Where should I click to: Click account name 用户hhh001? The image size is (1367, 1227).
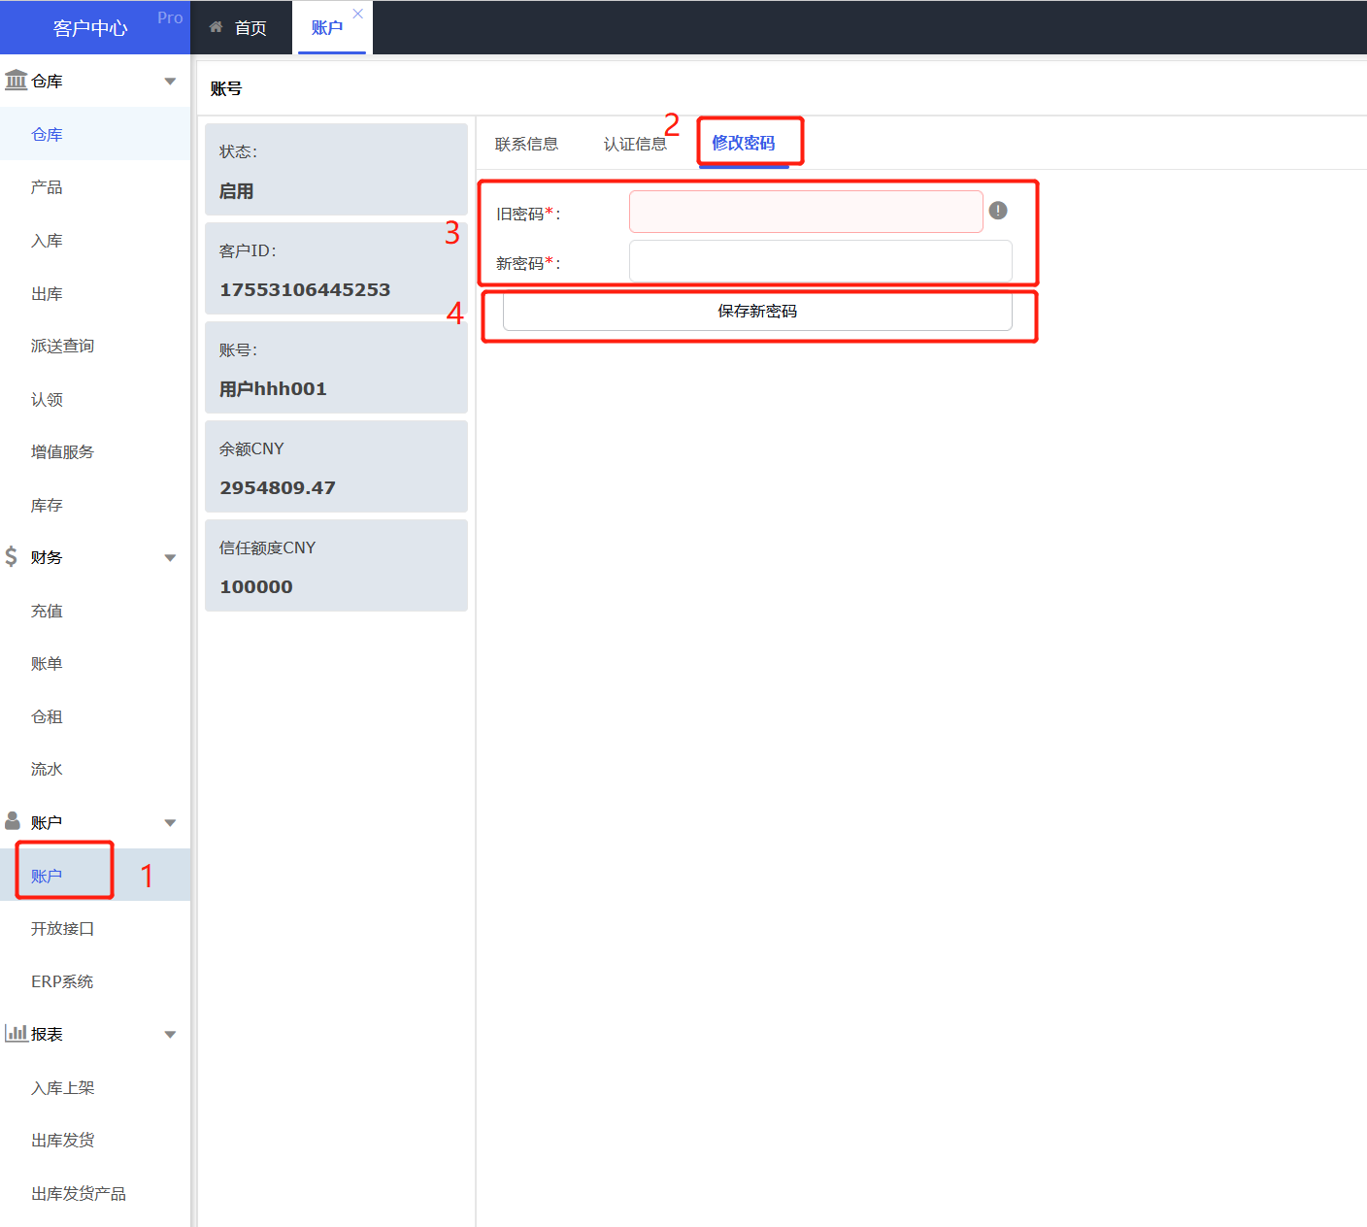coord(273,388)
